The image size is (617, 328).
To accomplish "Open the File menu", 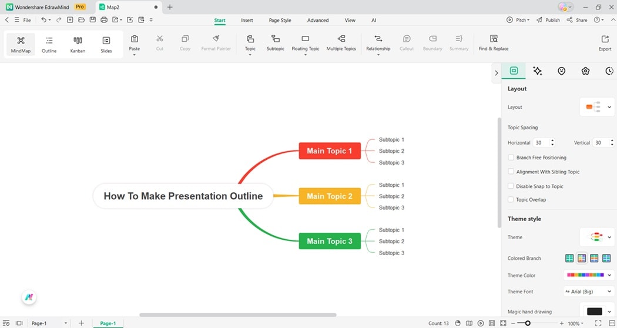I will 27,20.
